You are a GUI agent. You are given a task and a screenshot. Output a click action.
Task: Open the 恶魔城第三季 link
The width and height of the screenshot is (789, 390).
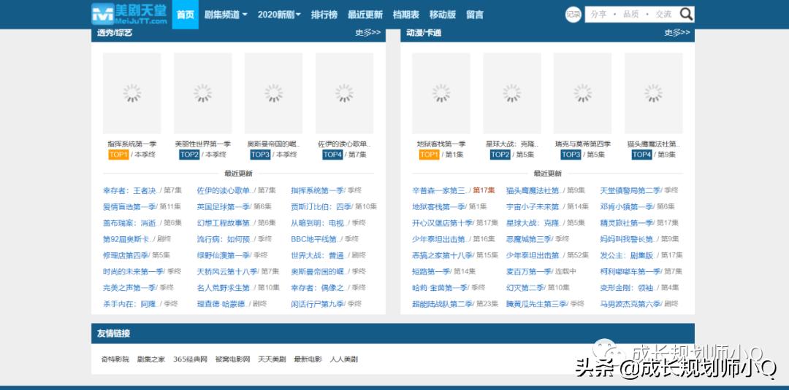coord(529,239)
